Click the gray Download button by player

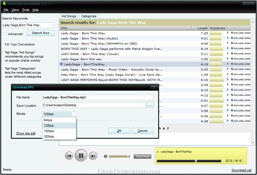pos(143,156)
